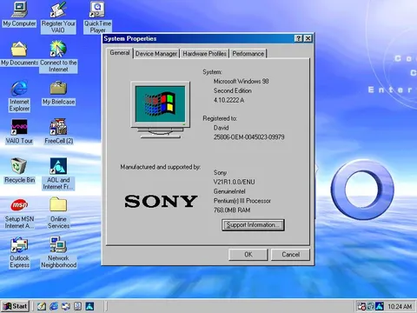This screenshot has height=313, width=417.
Task: Click the question mark help button
Action: (299, 38)
